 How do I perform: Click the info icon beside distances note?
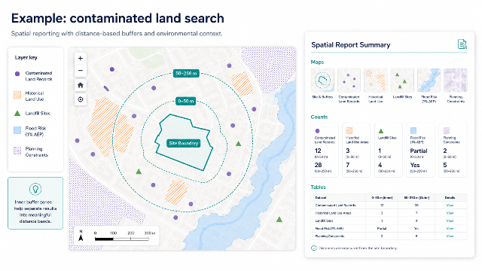[x=314, y=248]
